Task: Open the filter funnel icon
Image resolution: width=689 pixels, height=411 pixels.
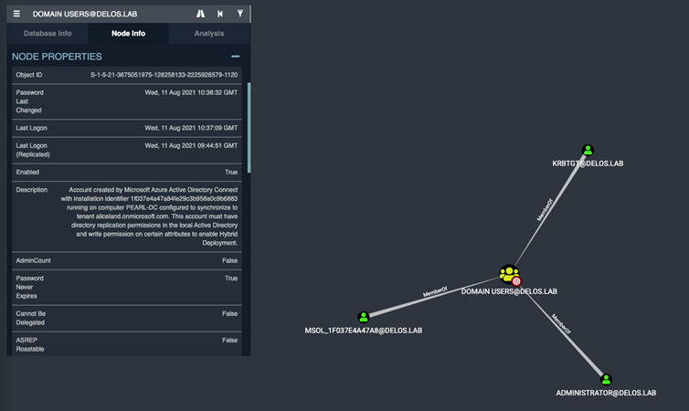Action: point(240,14)
